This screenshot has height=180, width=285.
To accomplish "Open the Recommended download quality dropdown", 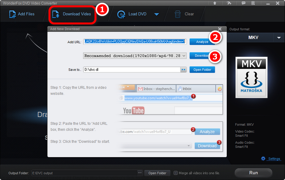I will point(135,56).
